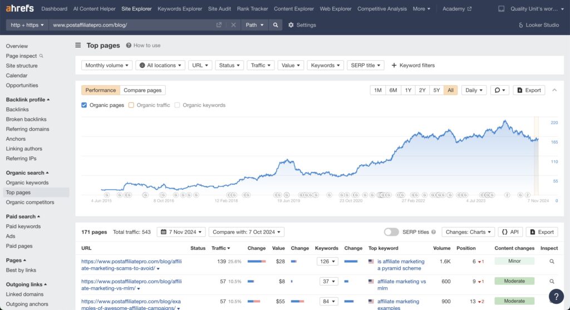
Task: Expand the All locations filter
Action: (160, 65)
